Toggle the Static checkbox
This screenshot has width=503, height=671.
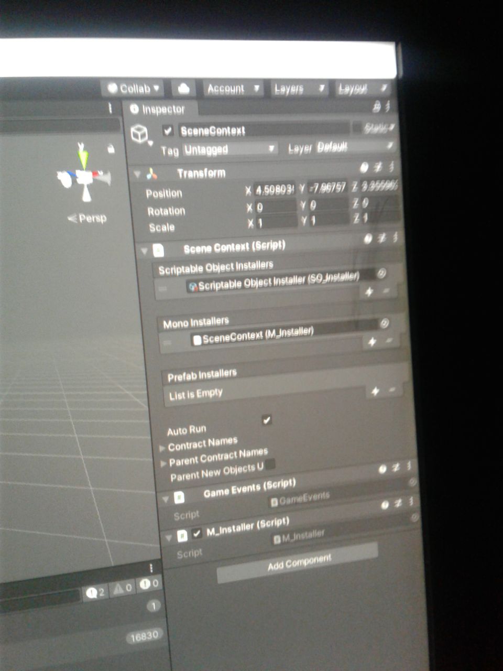tap(357, 127)
